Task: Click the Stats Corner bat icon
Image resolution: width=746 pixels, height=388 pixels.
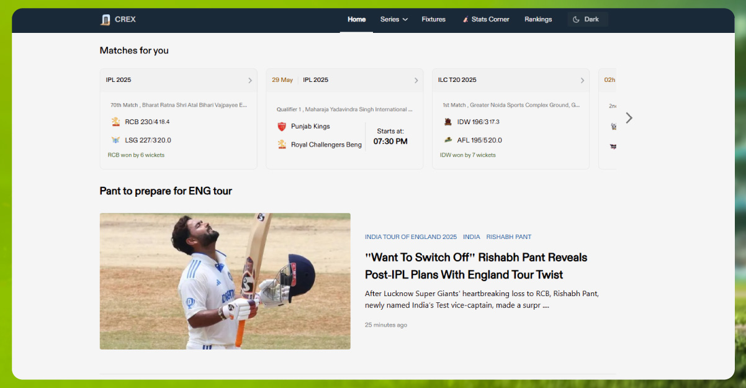Action: 465,19
